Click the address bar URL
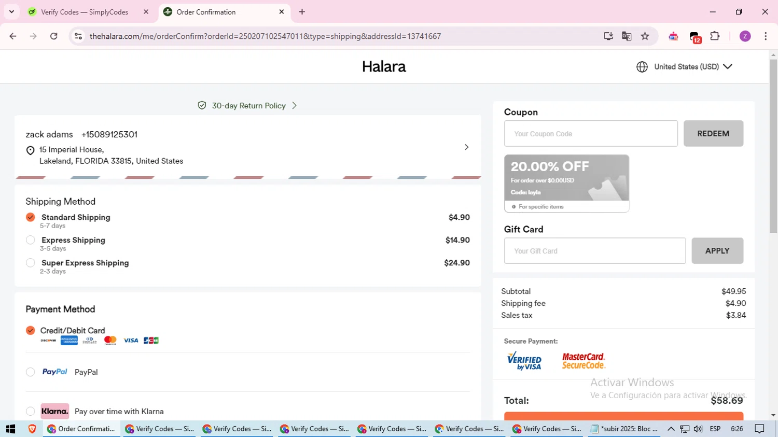 click(x=265, y=36)
